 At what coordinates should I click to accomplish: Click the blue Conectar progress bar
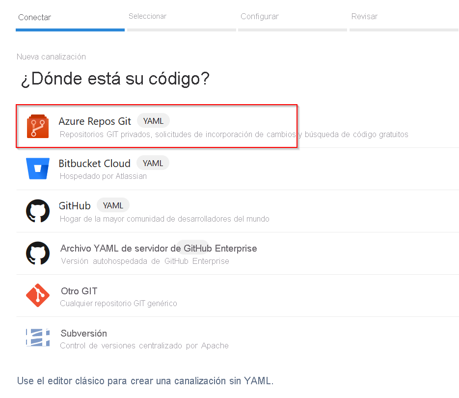70,30
